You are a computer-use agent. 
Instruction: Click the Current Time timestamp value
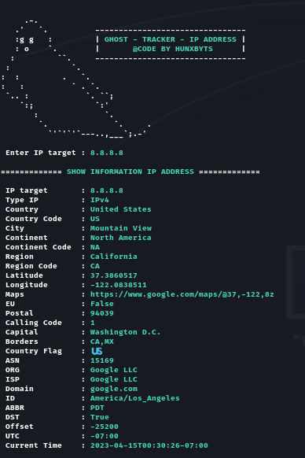(149, 445)
